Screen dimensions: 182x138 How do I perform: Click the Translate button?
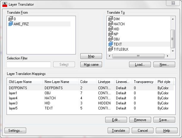point(118,131)
